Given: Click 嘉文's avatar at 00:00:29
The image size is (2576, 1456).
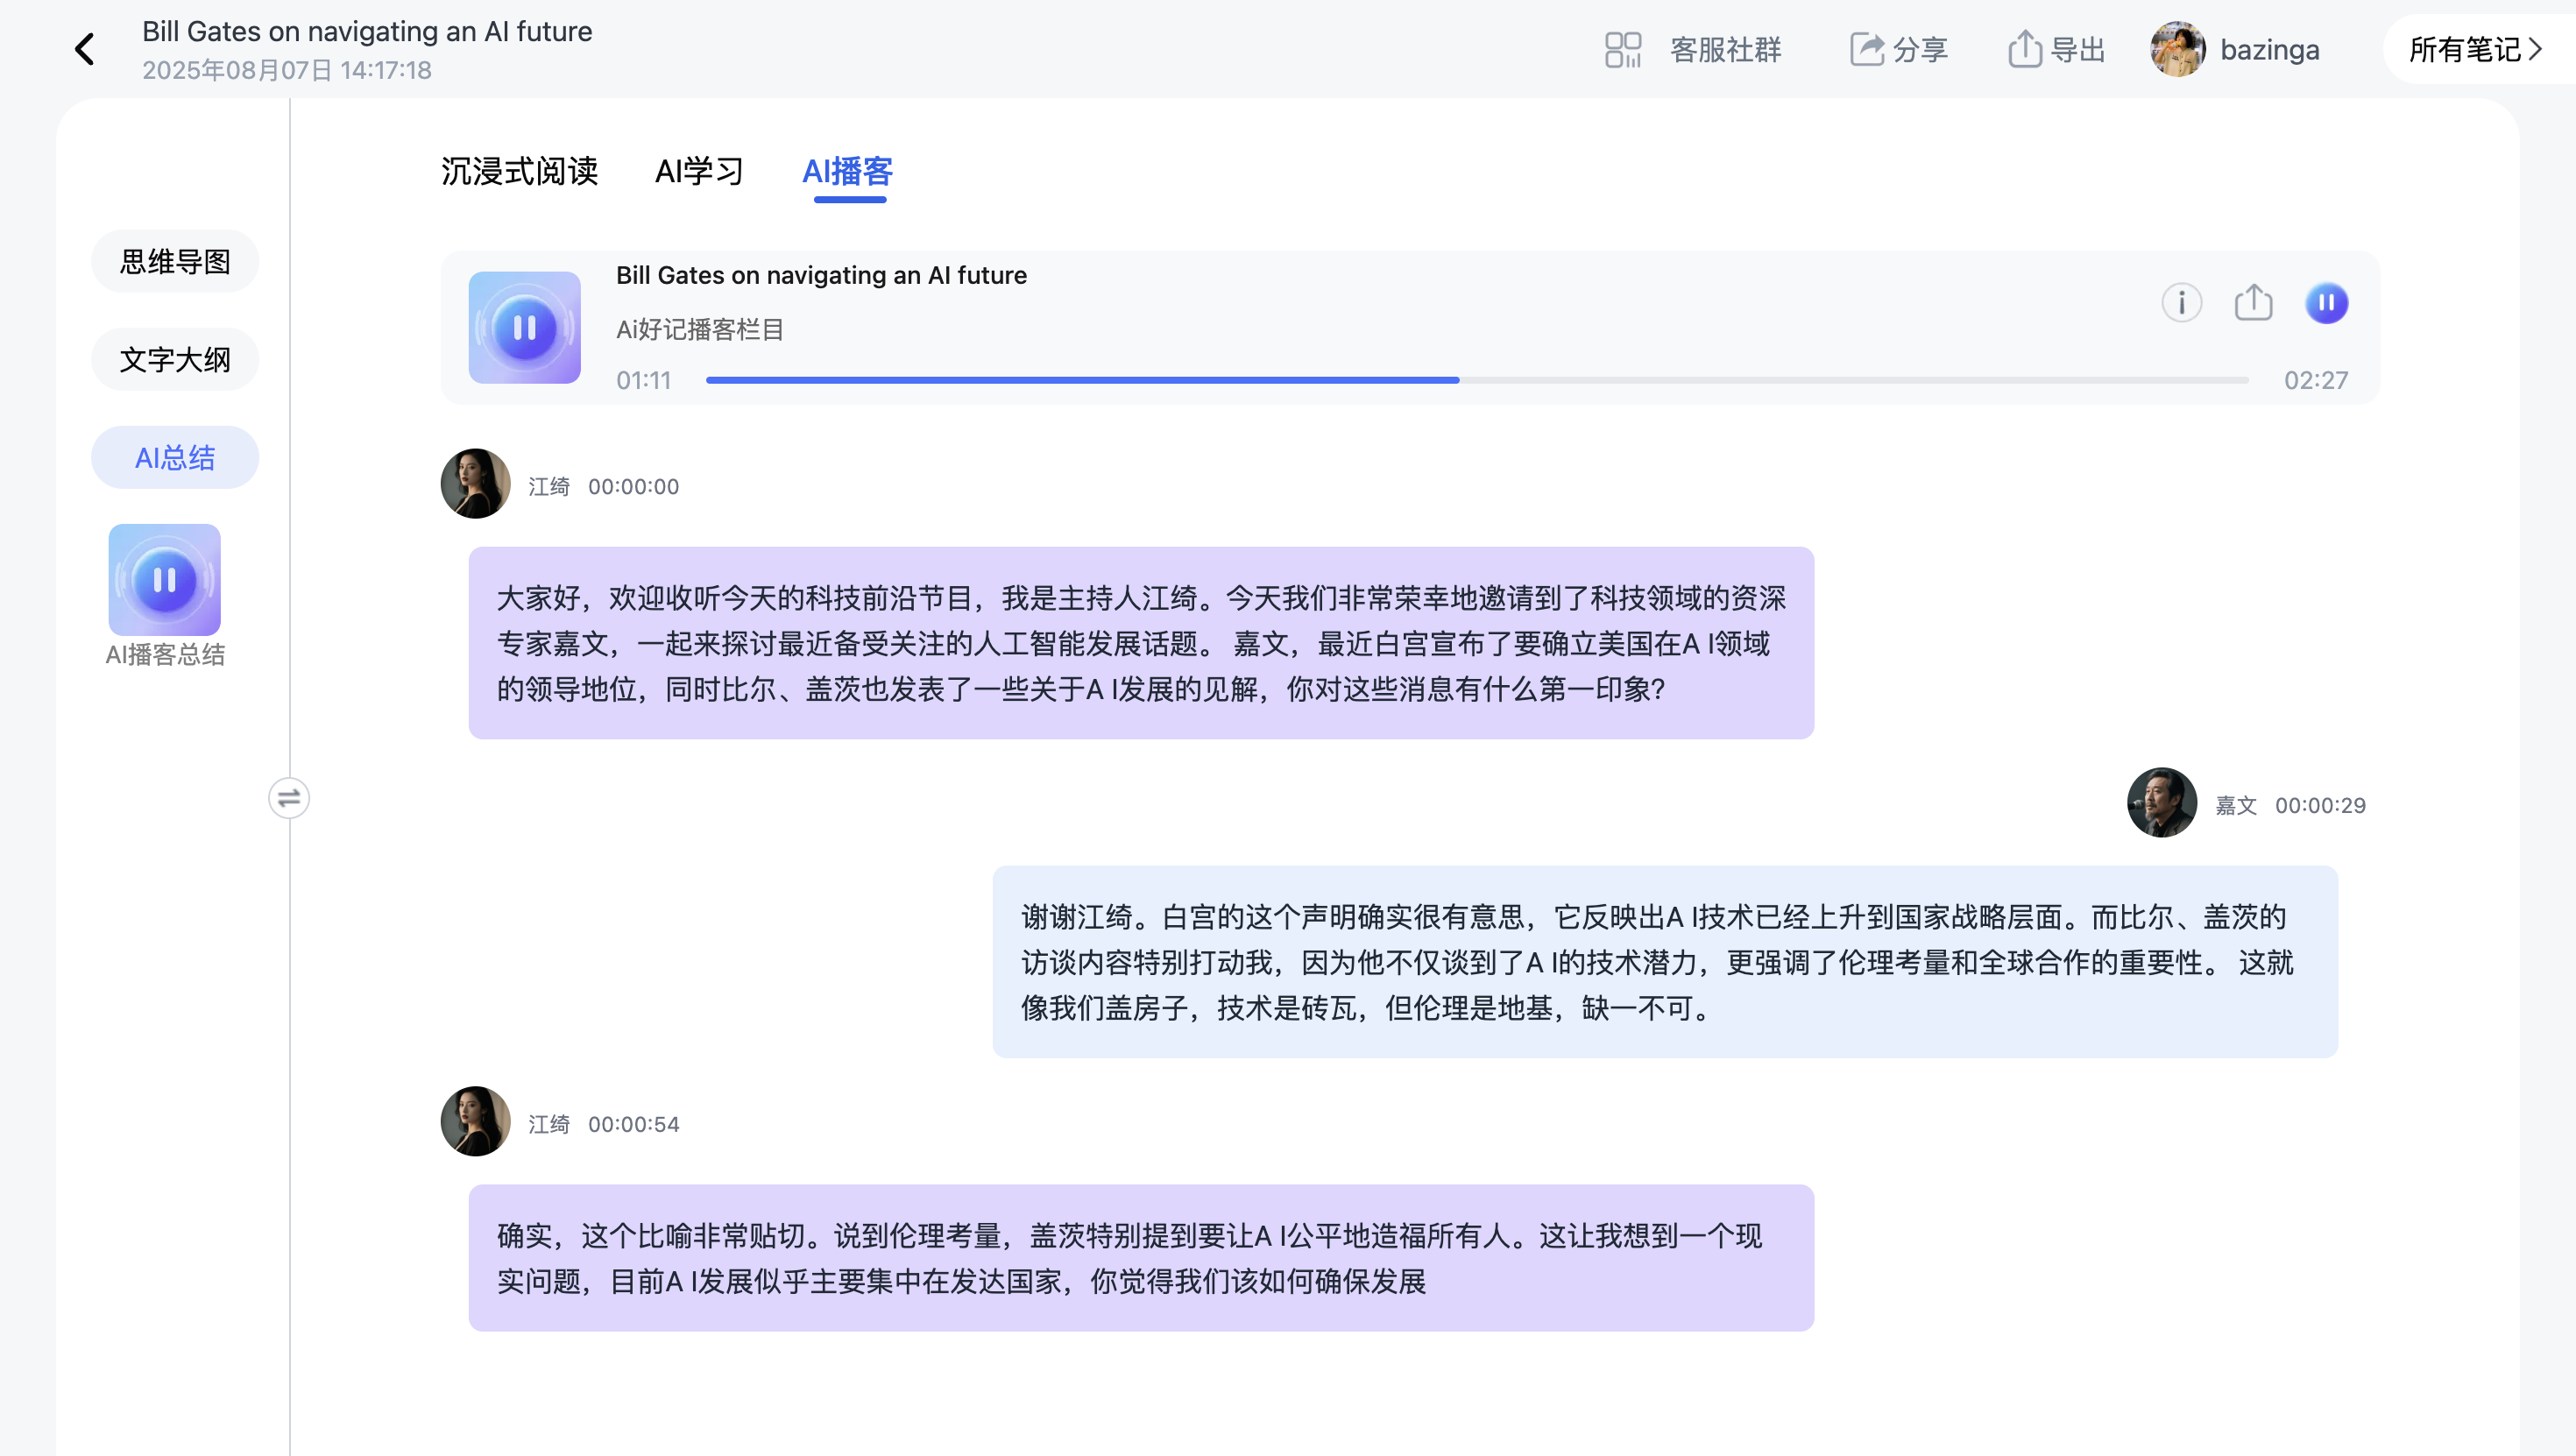Looking at the screenshot, I should click(2162, 802).
